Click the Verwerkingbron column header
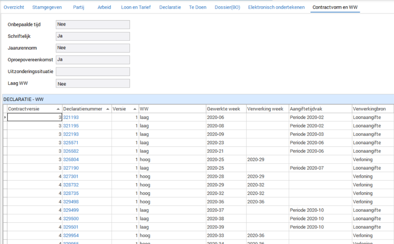The width and height of the screenshot is (394, 244). point(372,109)
